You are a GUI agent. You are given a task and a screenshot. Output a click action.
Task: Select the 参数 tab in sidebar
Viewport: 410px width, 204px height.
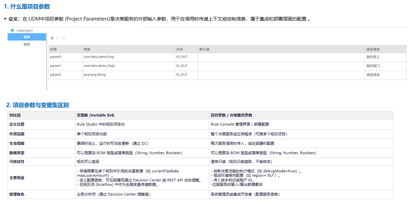click(x=27, y=37)
